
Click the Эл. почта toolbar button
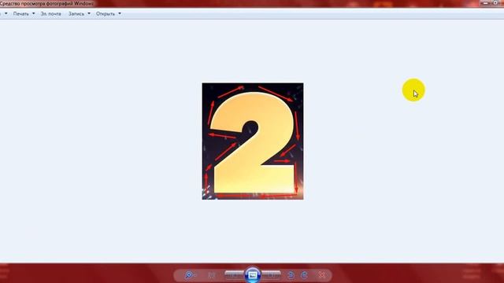50,14
